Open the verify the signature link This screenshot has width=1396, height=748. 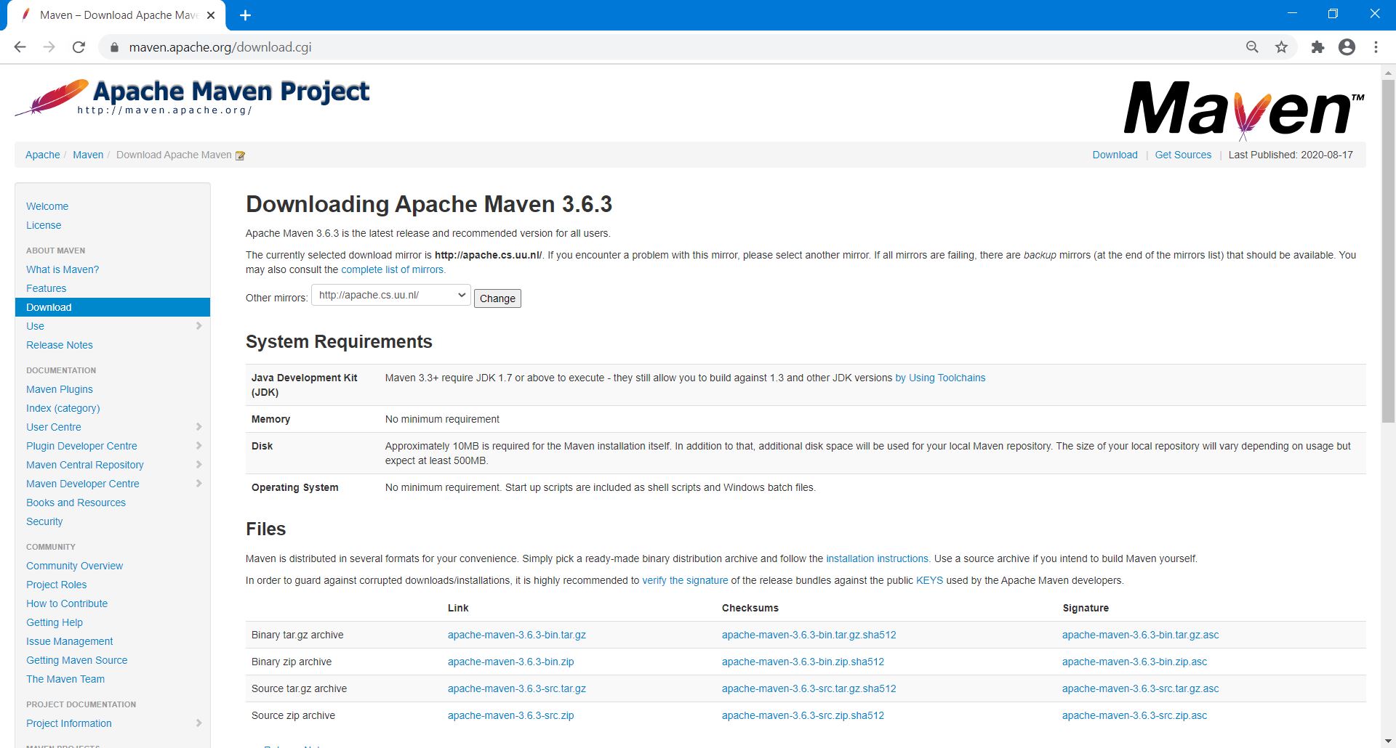tap(685, 580)
